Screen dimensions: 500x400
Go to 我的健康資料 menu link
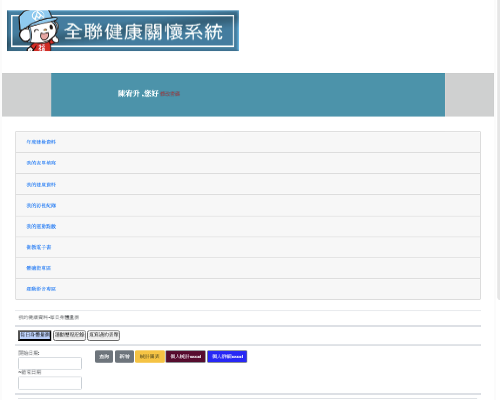coord(41,185)
